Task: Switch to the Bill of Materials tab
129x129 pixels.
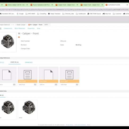Action: (20, 28)
